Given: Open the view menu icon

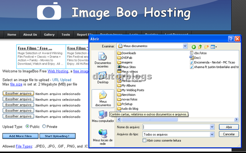Looking at the screenshot, I should pyautogui.click(x=214, y=47).
